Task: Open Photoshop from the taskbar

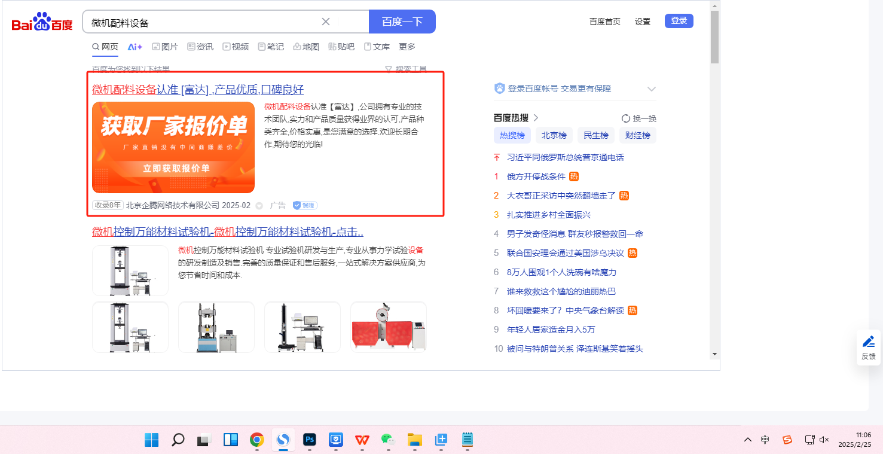Action: tap(310, 440)
